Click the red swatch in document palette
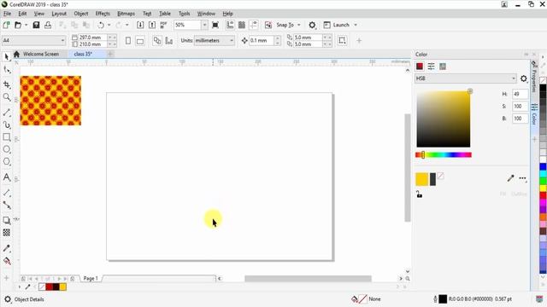This screenshot has width=547, height=307. (50, 287)
